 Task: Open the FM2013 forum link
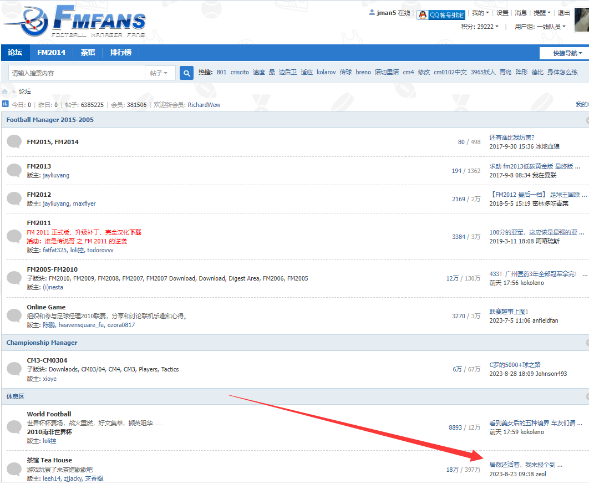pyautogui.click(x=39, y=166)
